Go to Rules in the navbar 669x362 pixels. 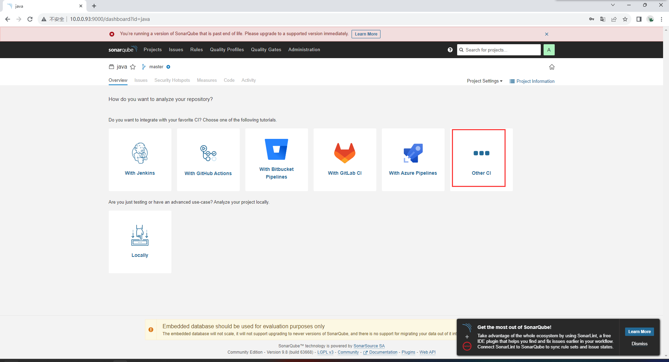197,49
